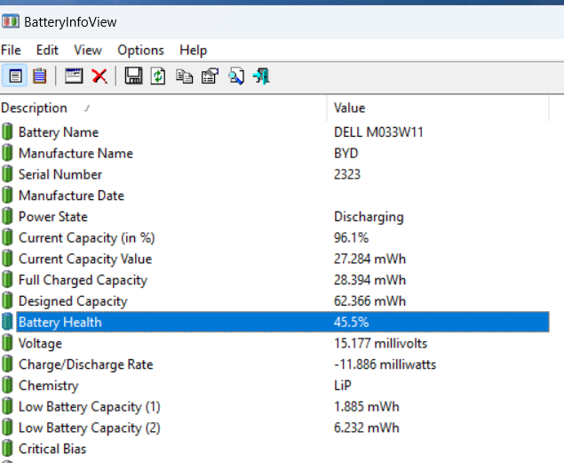Select the Manufacture Date row label
The width and height of the screenshot is (564, 463).
point(72,196)
